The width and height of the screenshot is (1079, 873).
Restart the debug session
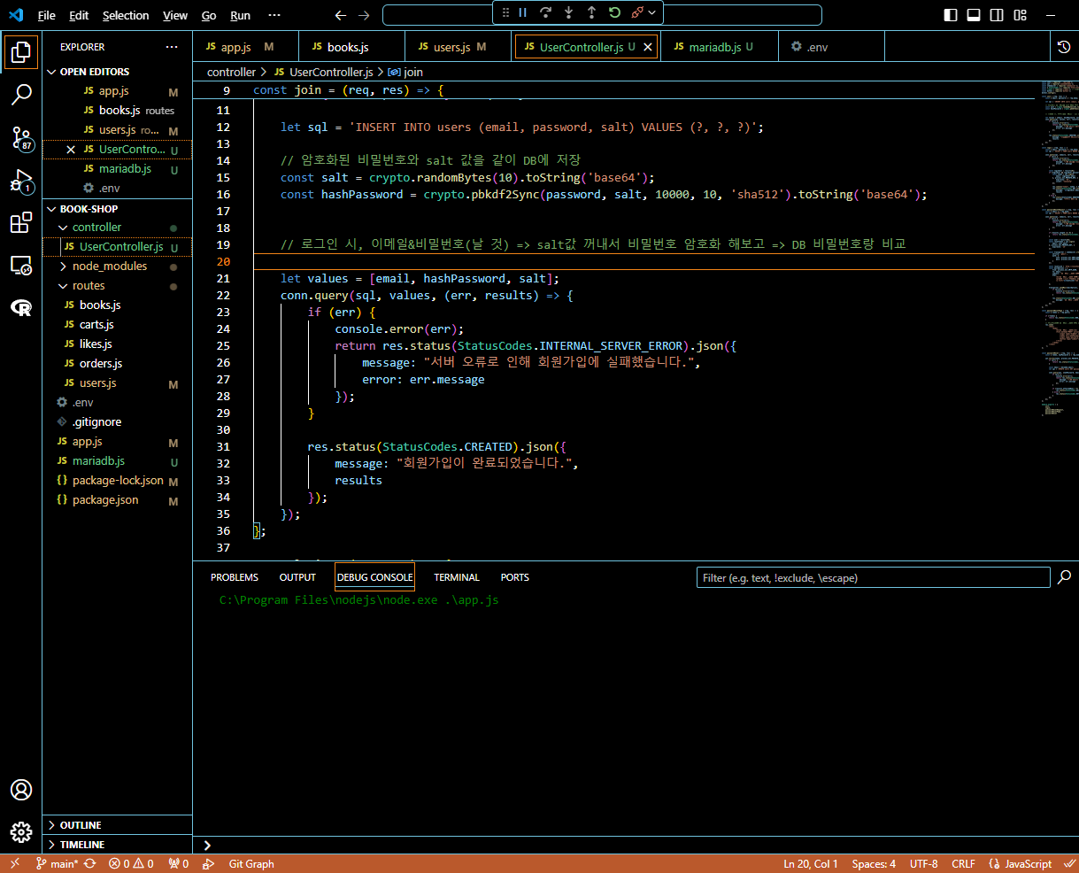pos(614,12)
